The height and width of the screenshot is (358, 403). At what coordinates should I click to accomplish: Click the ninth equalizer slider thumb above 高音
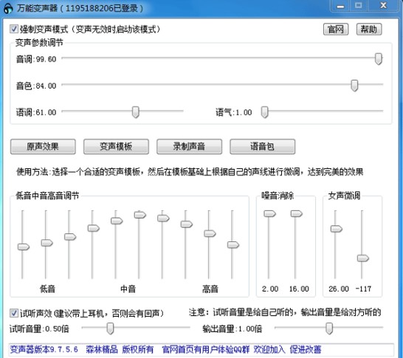[x=210, y=233]
